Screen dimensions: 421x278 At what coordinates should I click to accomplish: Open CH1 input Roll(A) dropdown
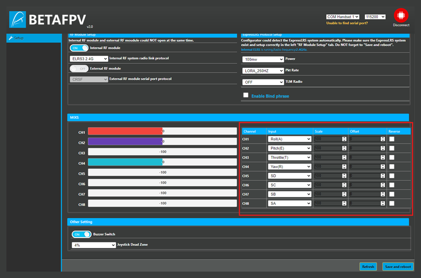[290, 139]
